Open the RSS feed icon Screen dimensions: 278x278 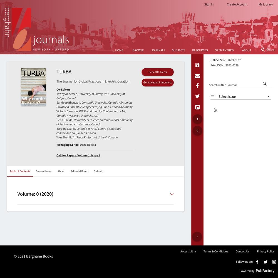[x=215, y=110]
